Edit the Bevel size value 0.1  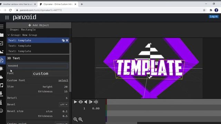(65, 111)
